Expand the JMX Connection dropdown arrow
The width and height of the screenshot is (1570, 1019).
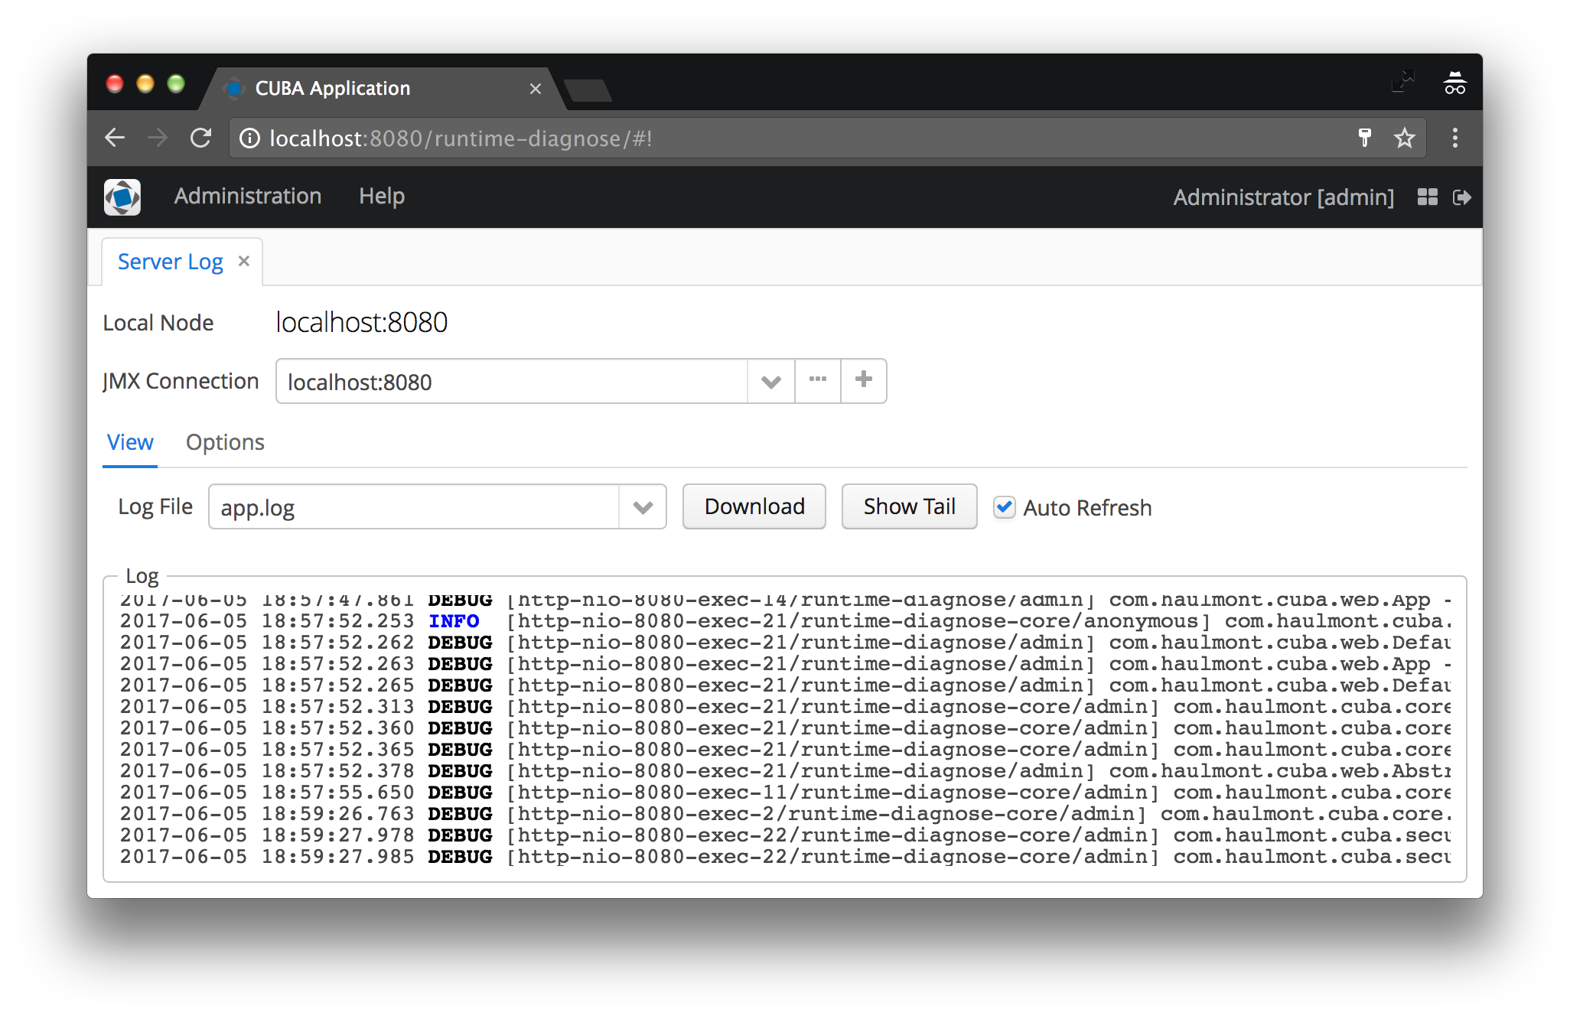tap(771, 382)
